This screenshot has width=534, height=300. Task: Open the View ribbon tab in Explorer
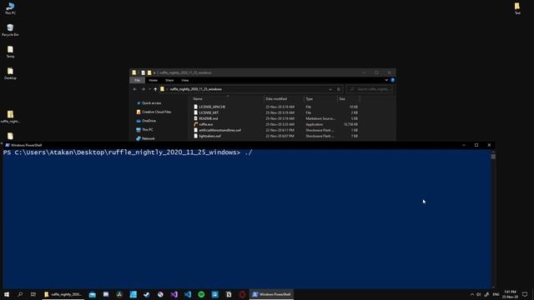[185, 80]
